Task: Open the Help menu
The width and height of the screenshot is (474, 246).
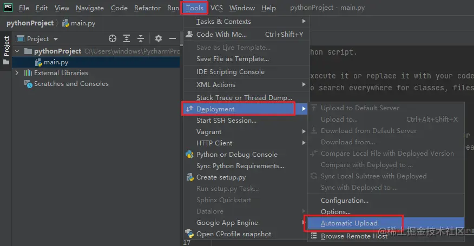Action: [x=268, y=8]
